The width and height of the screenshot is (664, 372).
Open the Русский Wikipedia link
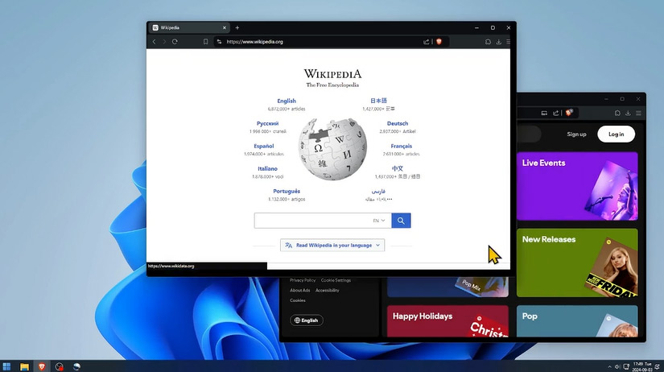[x=268, y=123]
